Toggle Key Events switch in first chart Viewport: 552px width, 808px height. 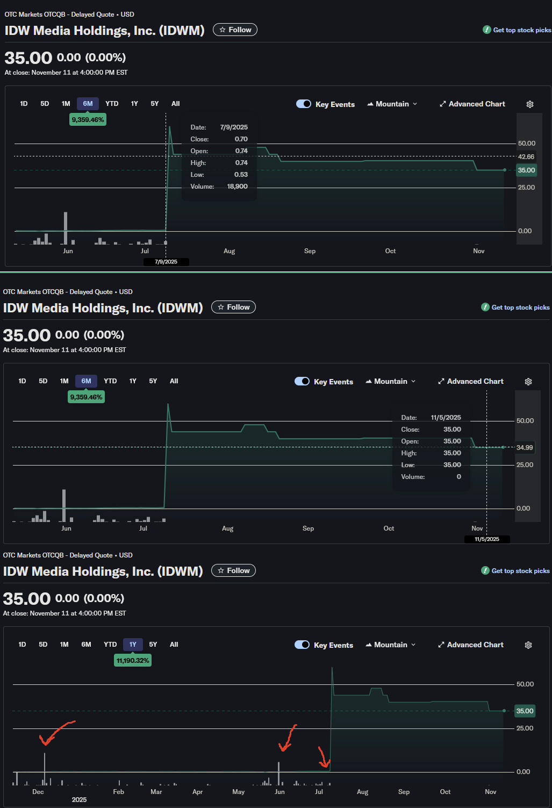tap(304, 104)
